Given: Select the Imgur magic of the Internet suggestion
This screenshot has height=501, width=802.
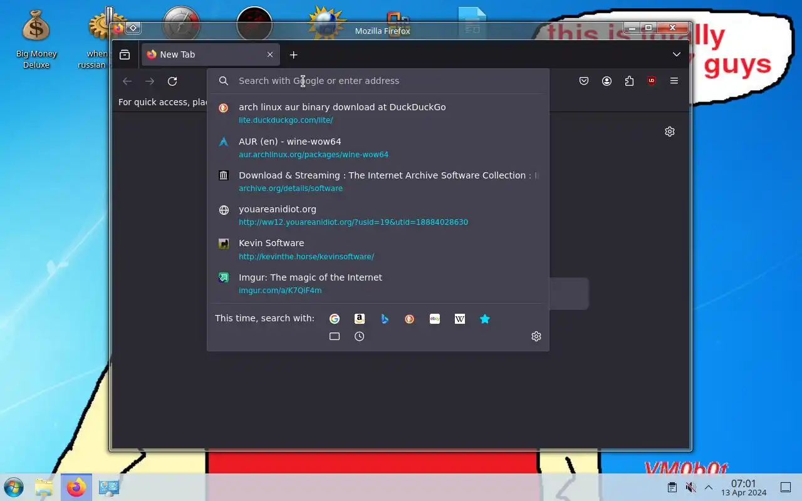Looking at the screenshot, I should [378, 283].
